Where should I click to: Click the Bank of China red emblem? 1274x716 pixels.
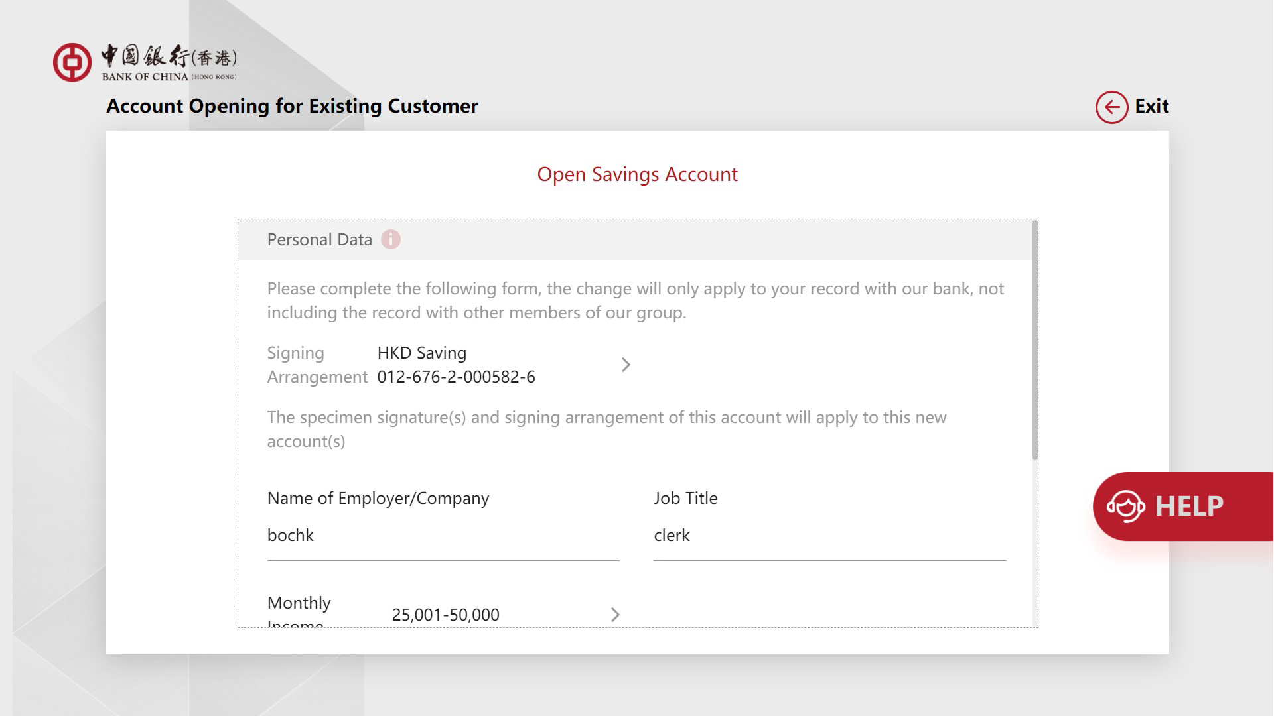[x=72, y=63]
